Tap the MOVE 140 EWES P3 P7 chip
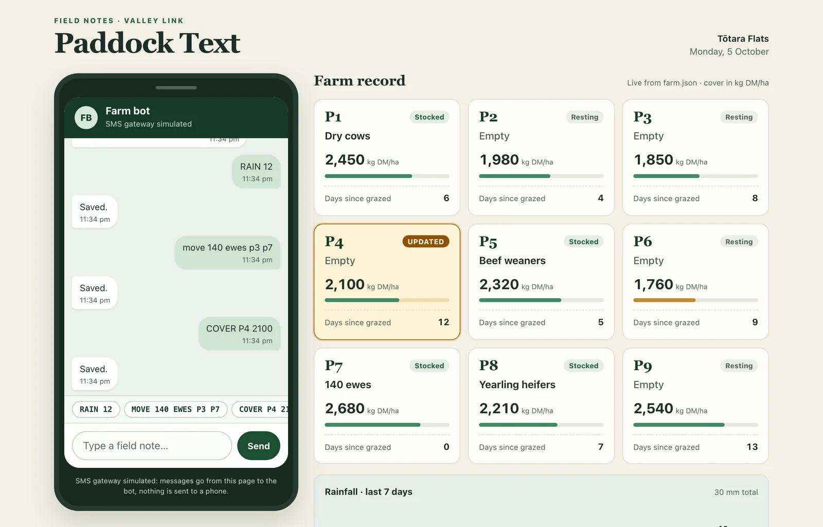The width and height of the screenshot is (823, 527). pyautogui.click(x=175, y=409)
